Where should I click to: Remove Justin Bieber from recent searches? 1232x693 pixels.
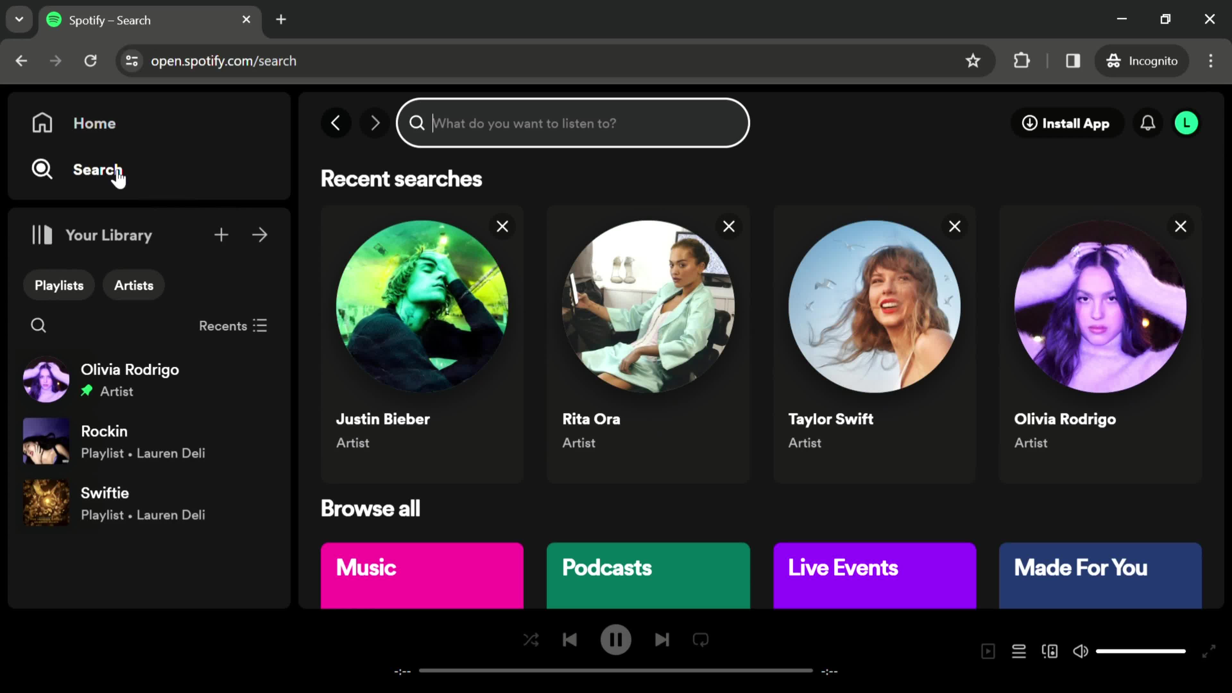(503, 226)
